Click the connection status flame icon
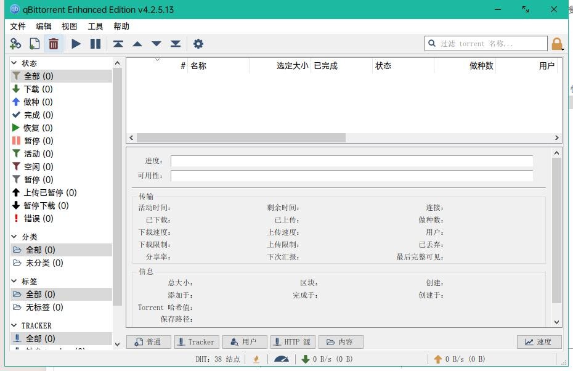 coord(256,359)
